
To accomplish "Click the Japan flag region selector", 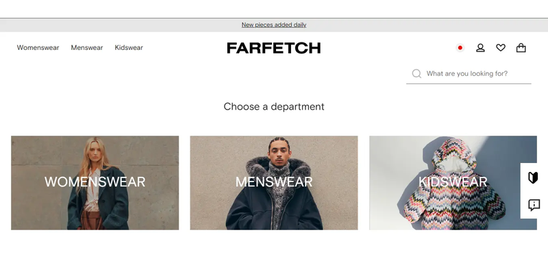I will (x=460, y=48).
